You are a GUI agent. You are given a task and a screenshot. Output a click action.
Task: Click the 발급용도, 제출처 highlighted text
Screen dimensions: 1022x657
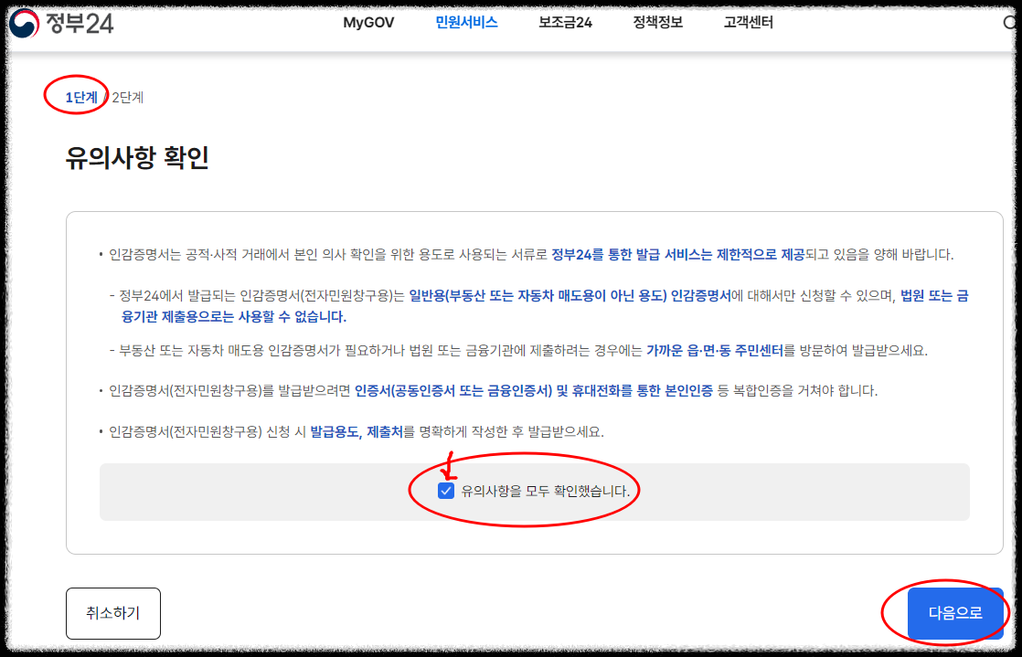coord(357,431)
